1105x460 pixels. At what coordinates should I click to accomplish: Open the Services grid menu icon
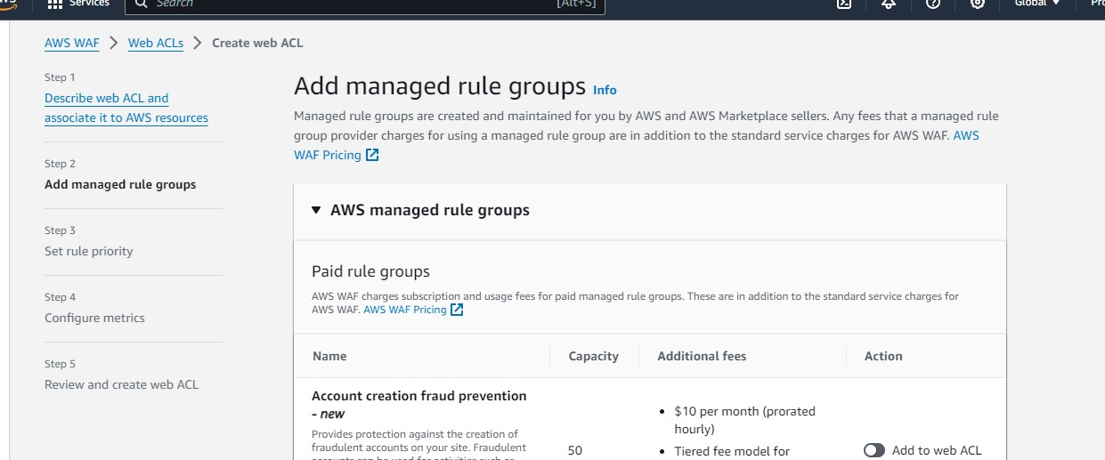click(x=55, y=4)
